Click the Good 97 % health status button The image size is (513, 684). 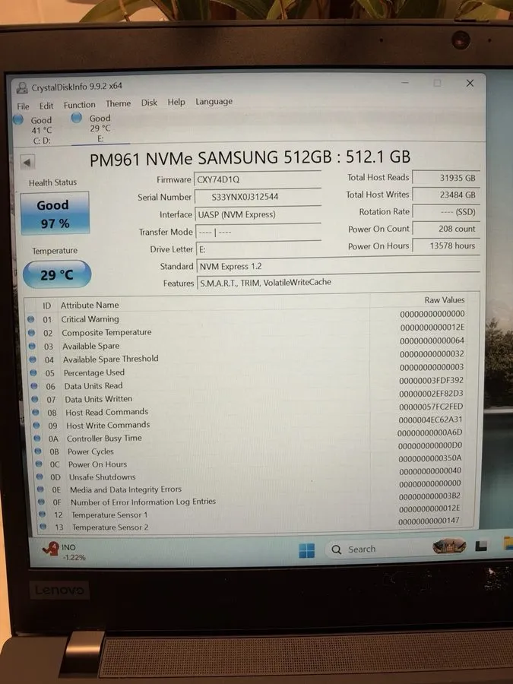click(x=55, y=214)
